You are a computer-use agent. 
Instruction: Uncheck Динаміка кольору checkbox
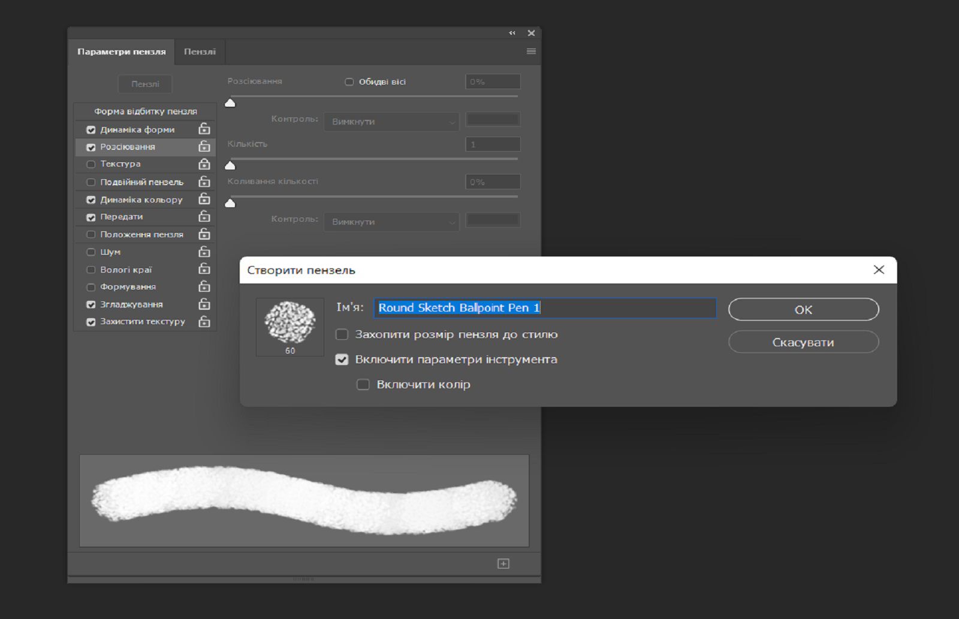click(91, 200)
